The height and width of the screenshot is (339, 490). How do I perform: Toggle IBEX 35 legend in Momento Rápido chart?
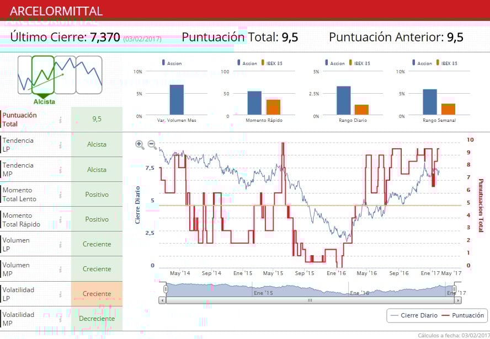coord(271,63)
